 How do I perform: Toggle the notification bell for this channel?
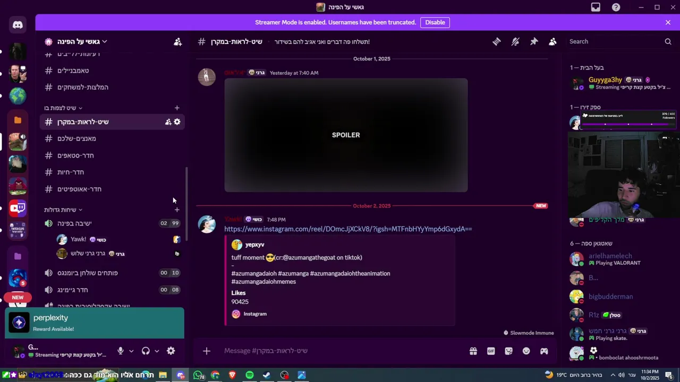[515, 41]
